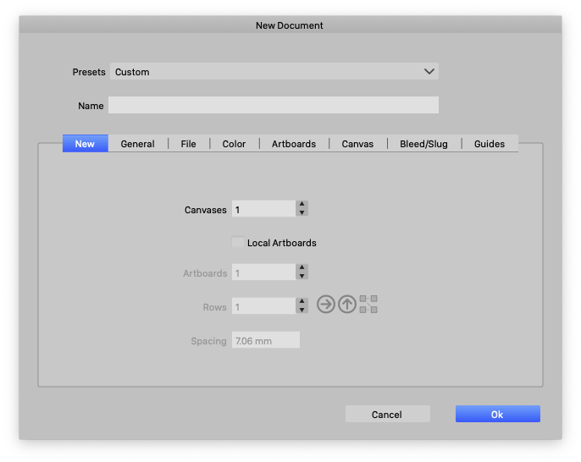The width and height of the screenshot is (581, 462).
Task: Switch to the General tab
Action: 137,144
